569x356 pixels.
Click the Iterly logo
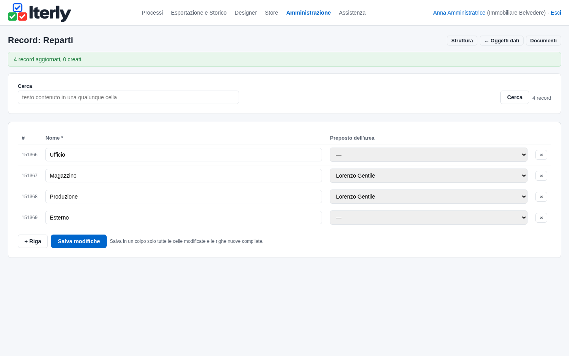point(40,13)
